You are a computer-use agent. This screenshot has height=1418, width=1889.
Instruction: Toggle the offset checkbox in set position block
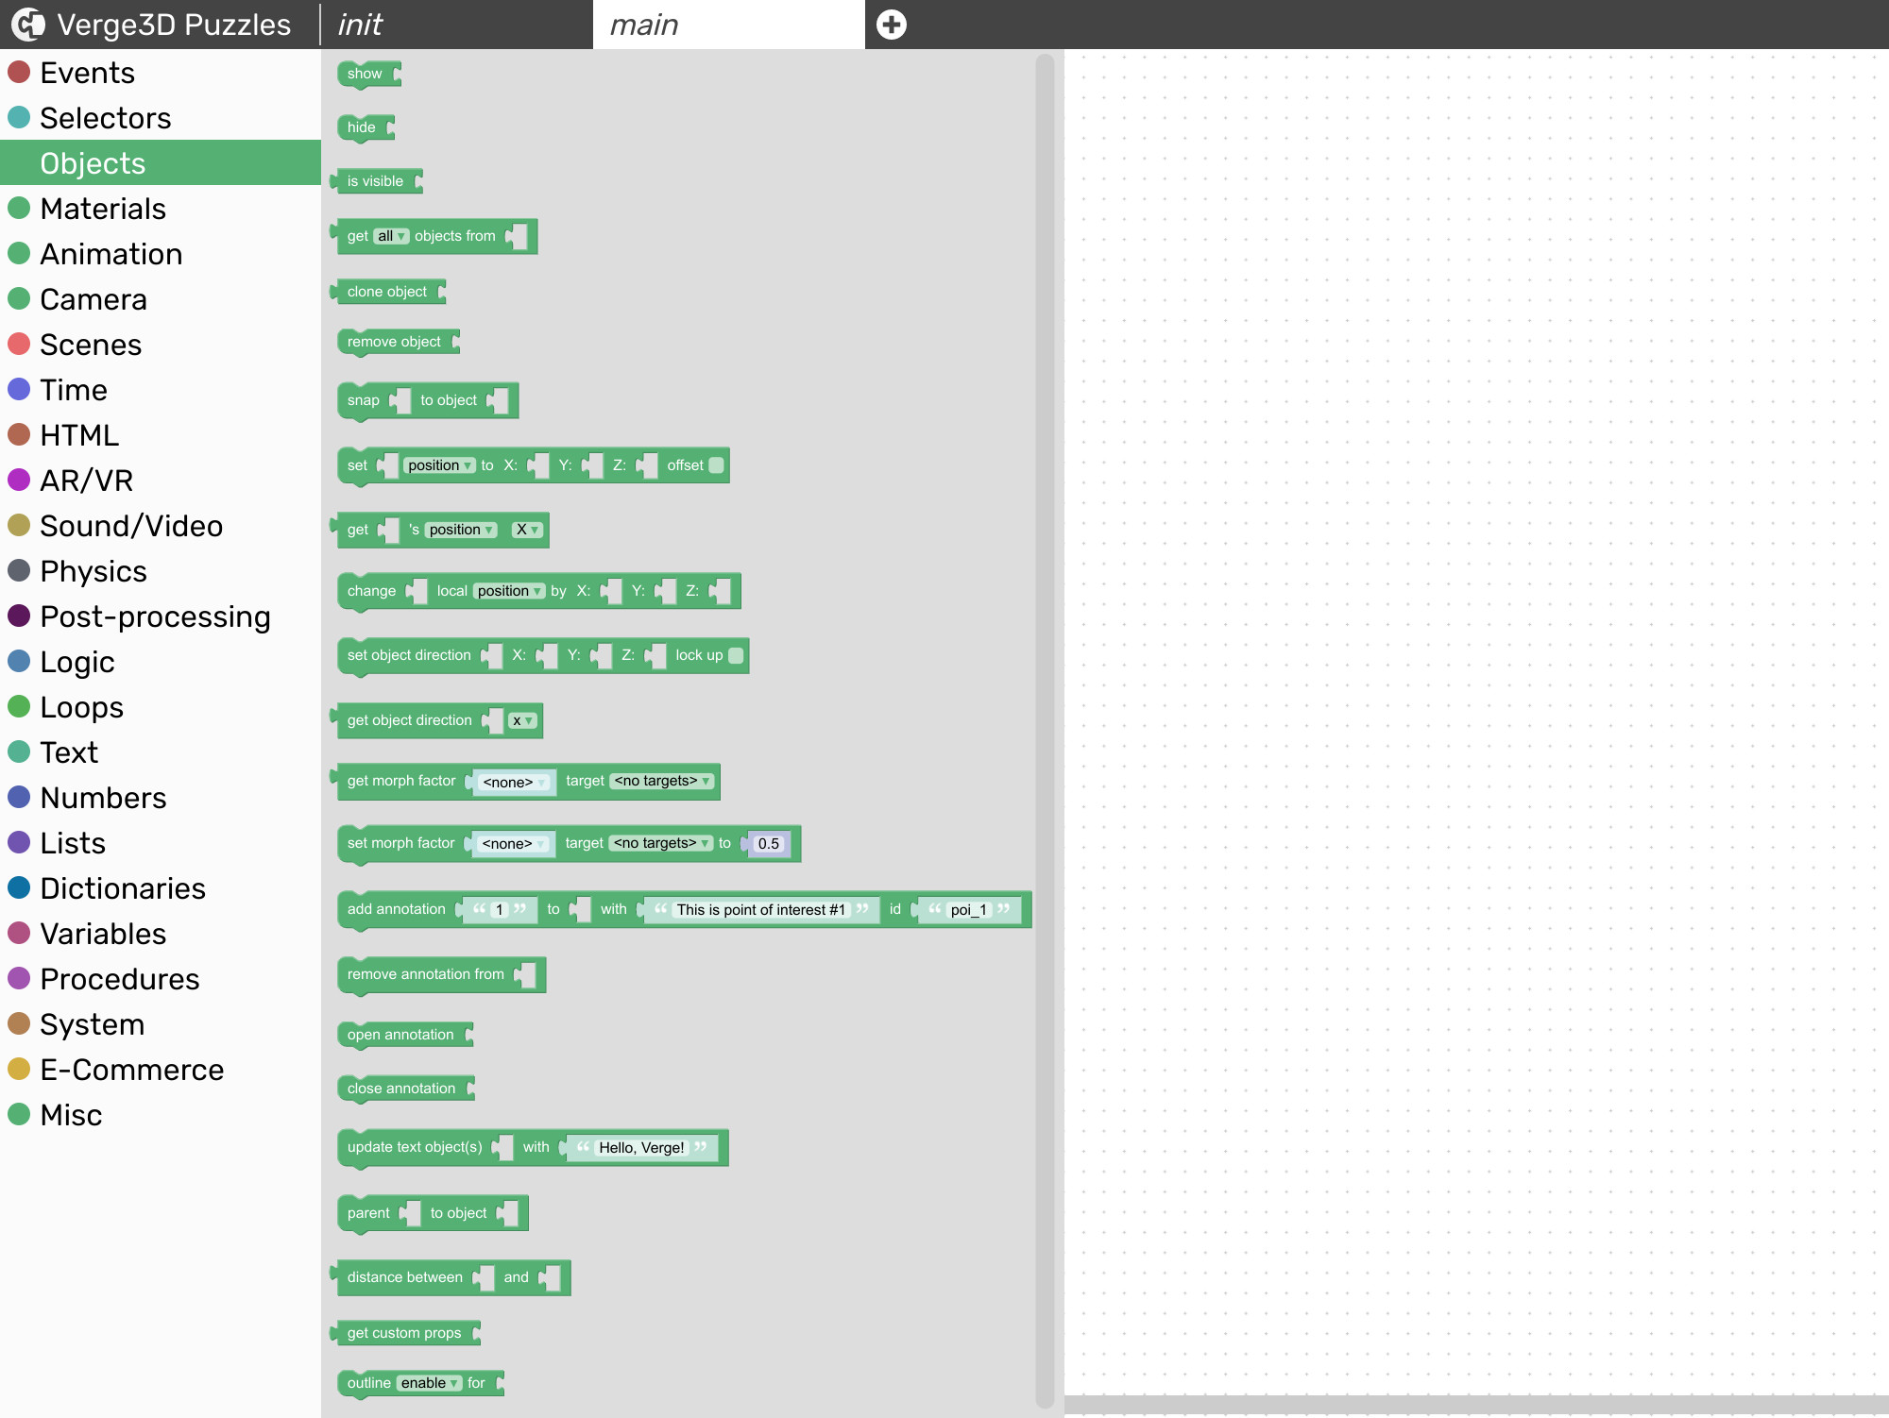716,465
